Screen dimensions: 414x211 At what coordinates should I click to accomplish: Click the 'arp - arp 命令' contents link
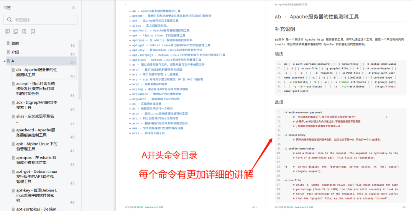[x=168, y=79]
